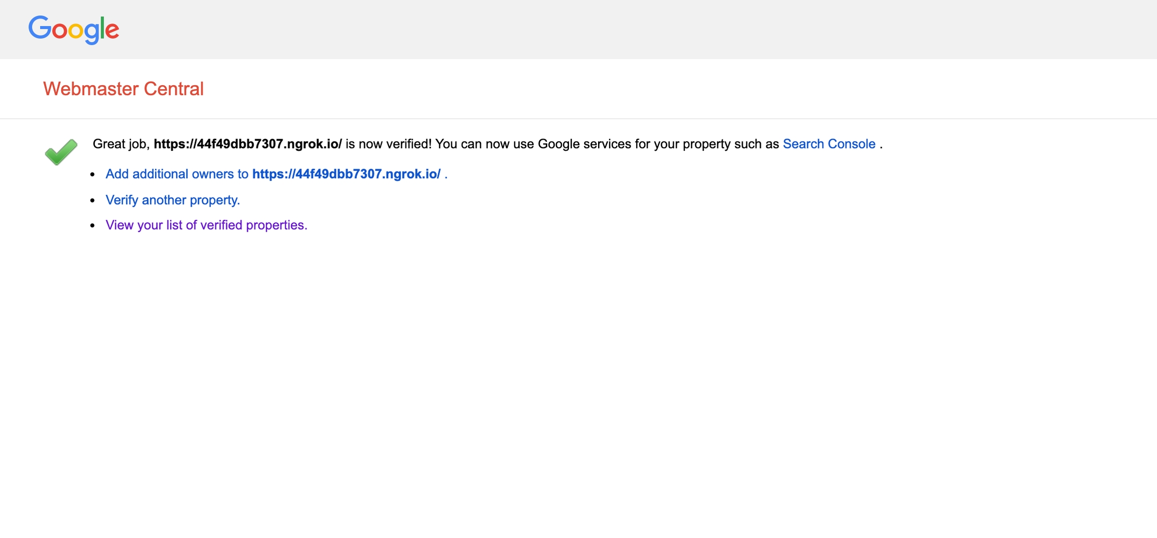Click the "Add additional owners to" link text
Viewport: 1157px width, 538px height.
point(177,174)
